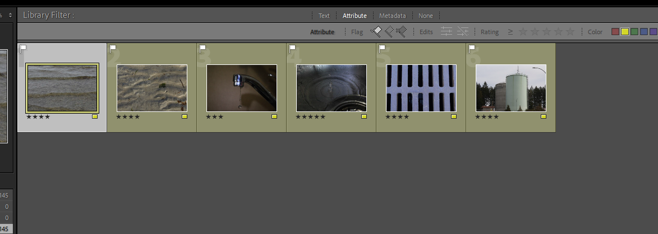Toggle the blue color label filter
The image size is (658, 234).
(x=644, y=32)
